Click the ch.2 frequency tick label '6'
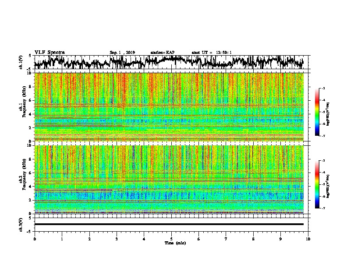347x268 pixels. coord(31,173)
